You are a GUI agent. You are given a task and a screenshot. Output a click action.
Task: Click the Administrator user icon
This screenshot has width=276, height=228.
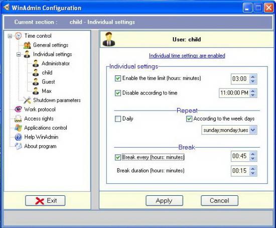tap(36, 63)
